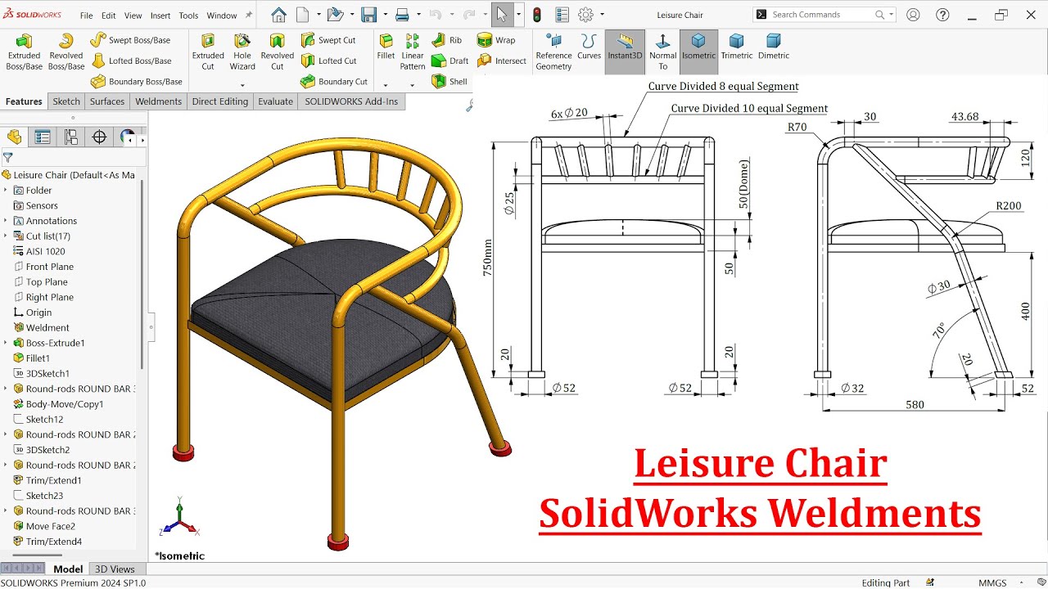Open the File menu
Viewport: 1048px width, 589px height.
86,16
